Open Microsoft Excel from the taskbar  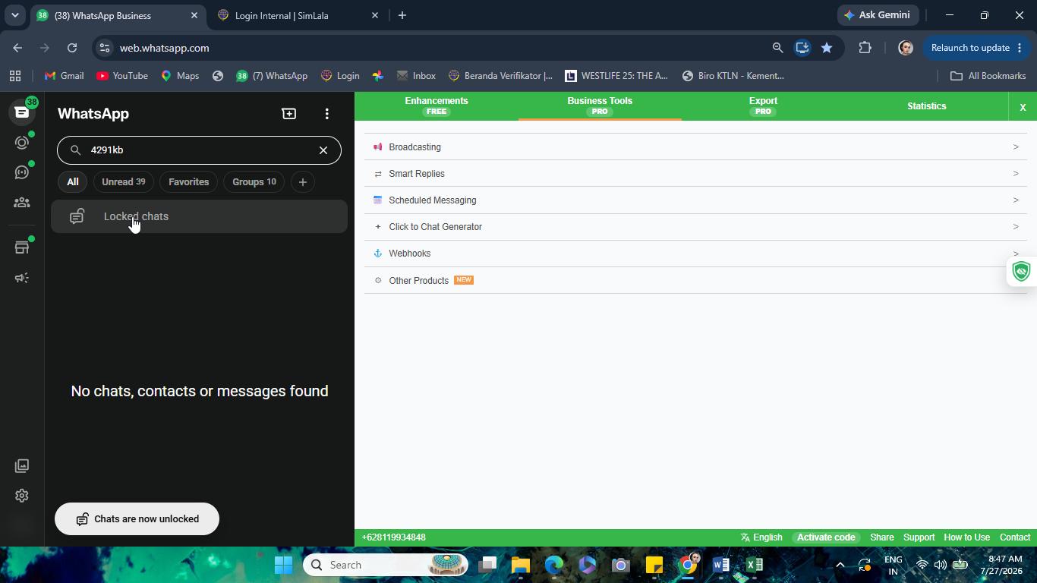(x=754, y=565)
